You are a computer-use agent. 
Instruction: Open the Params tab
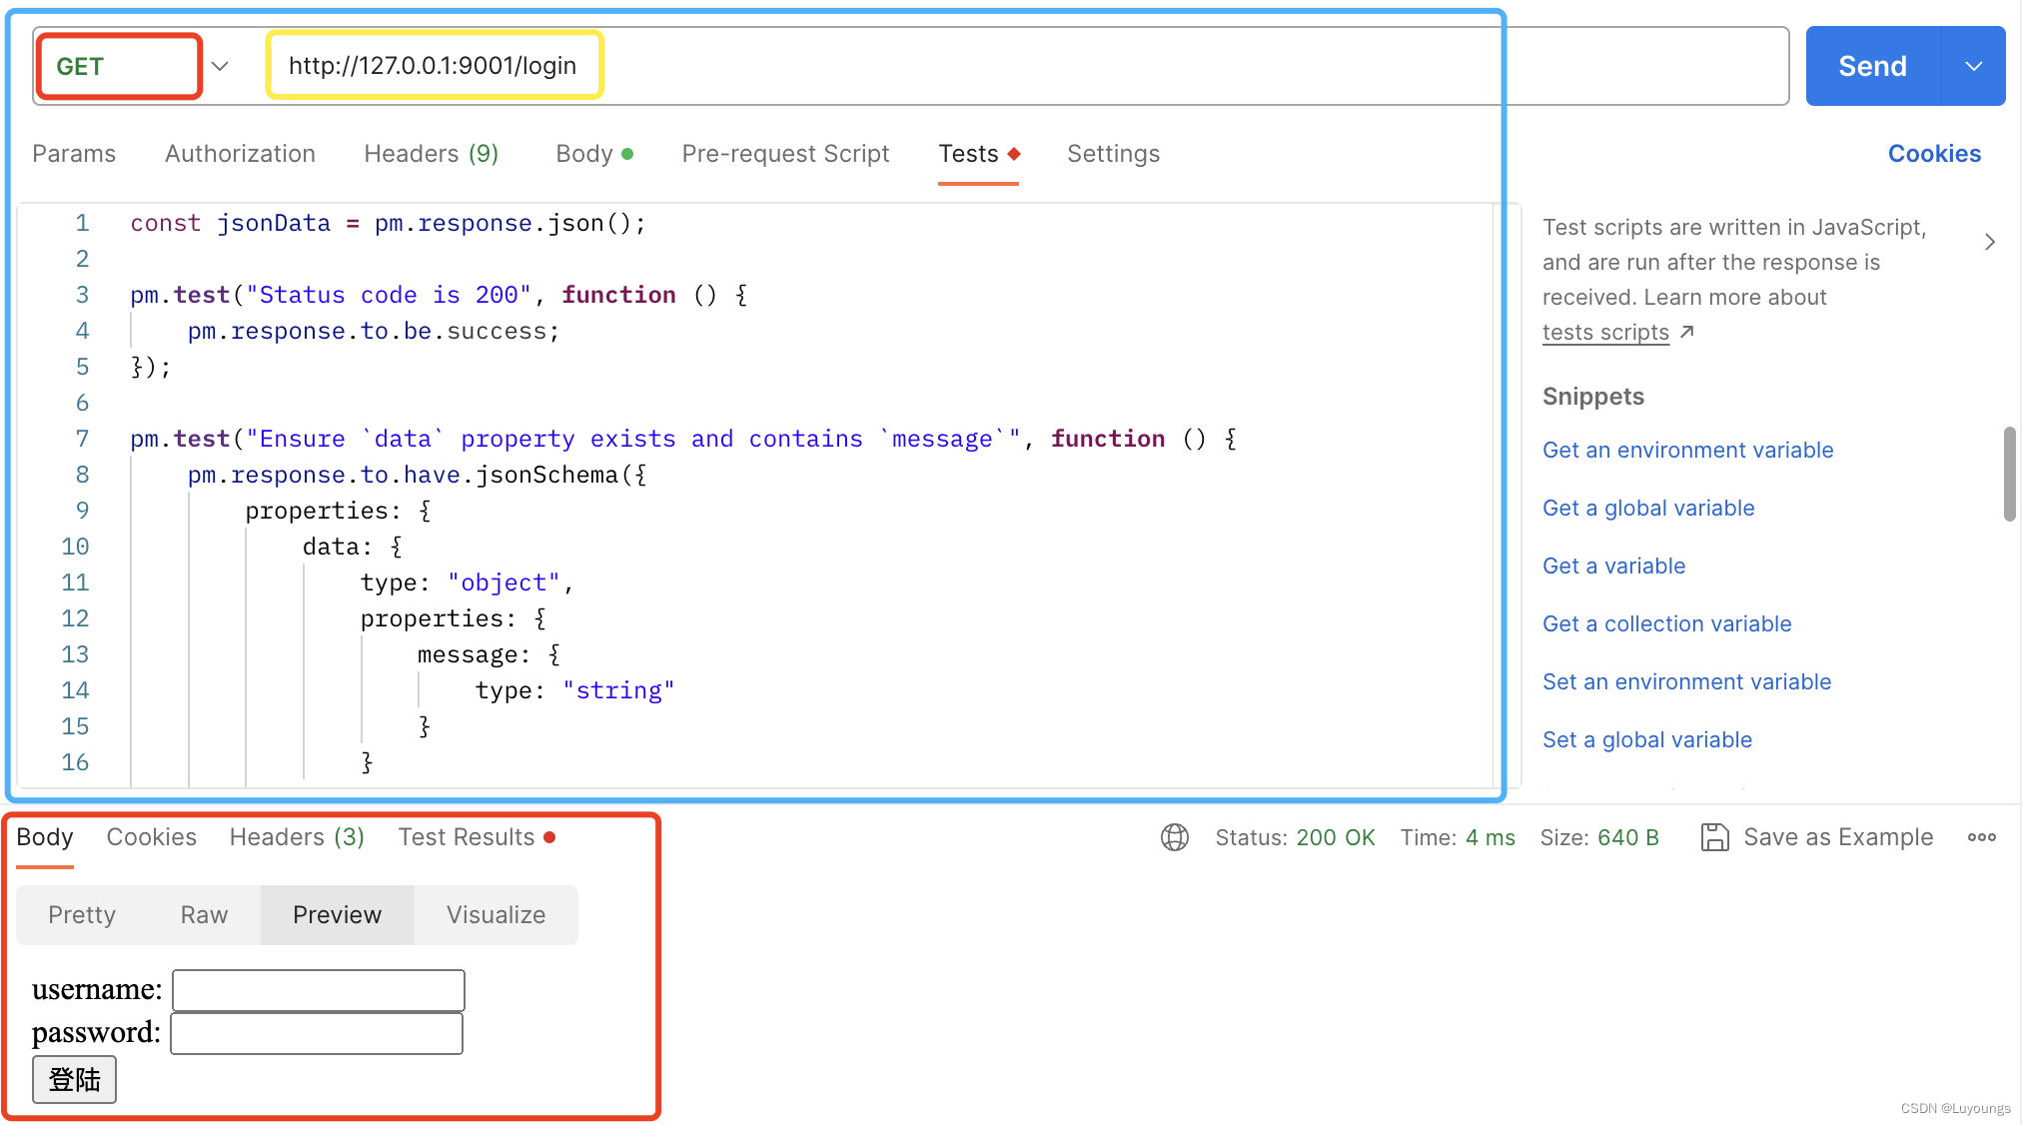tap(74, 154)
